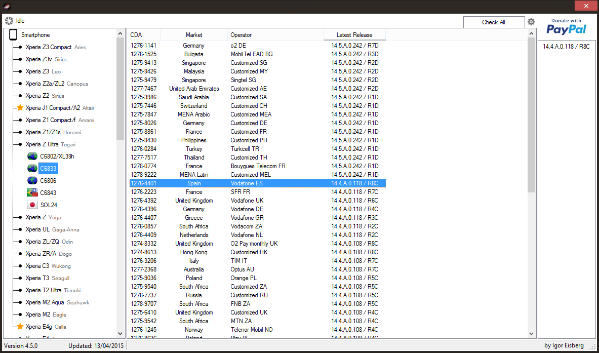Select the o2 DE Germany row
This screenshot has width=599, height=353.
point(258,46)
